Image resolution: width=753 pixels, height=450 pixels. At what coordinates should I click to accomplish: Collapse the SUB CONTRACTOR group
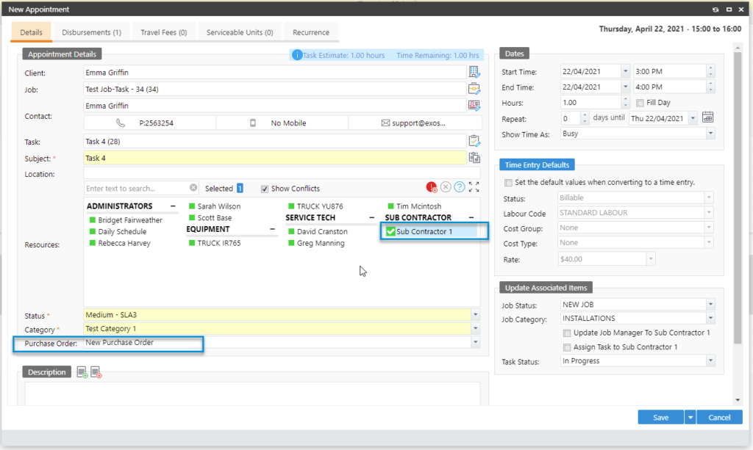(x=471, y=217)
